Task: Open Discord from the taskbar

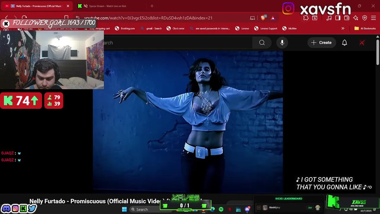Action: pos(247,210)
